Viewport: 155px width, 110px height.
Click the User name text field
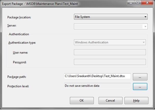110,52
